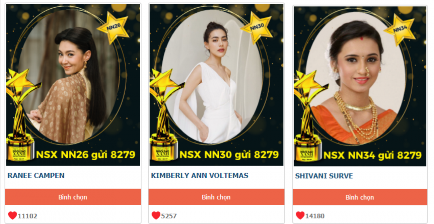Vote for Kimberly Ann Voltemas with Bình chọn
This screenshot has height=224, width=434.
pos(216,197)
